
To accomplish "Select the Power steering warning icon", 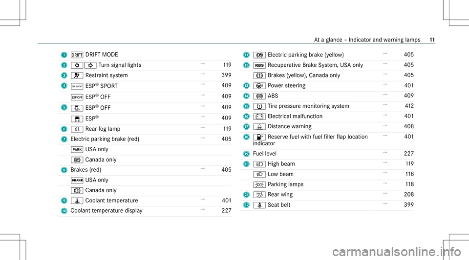I will pos(259,86).
